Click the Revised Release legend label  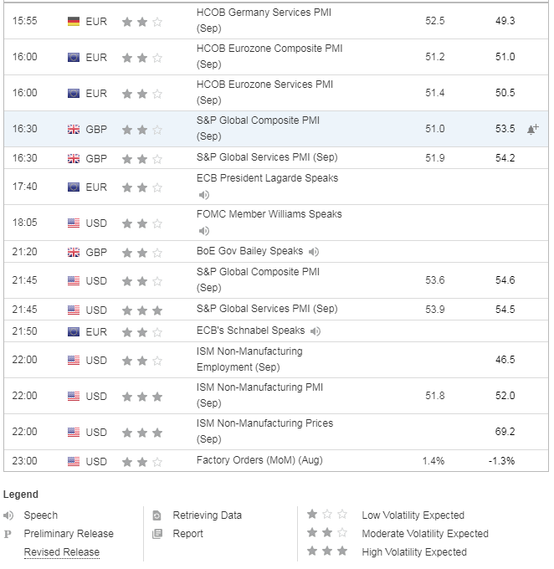click(x=62, y=552)
